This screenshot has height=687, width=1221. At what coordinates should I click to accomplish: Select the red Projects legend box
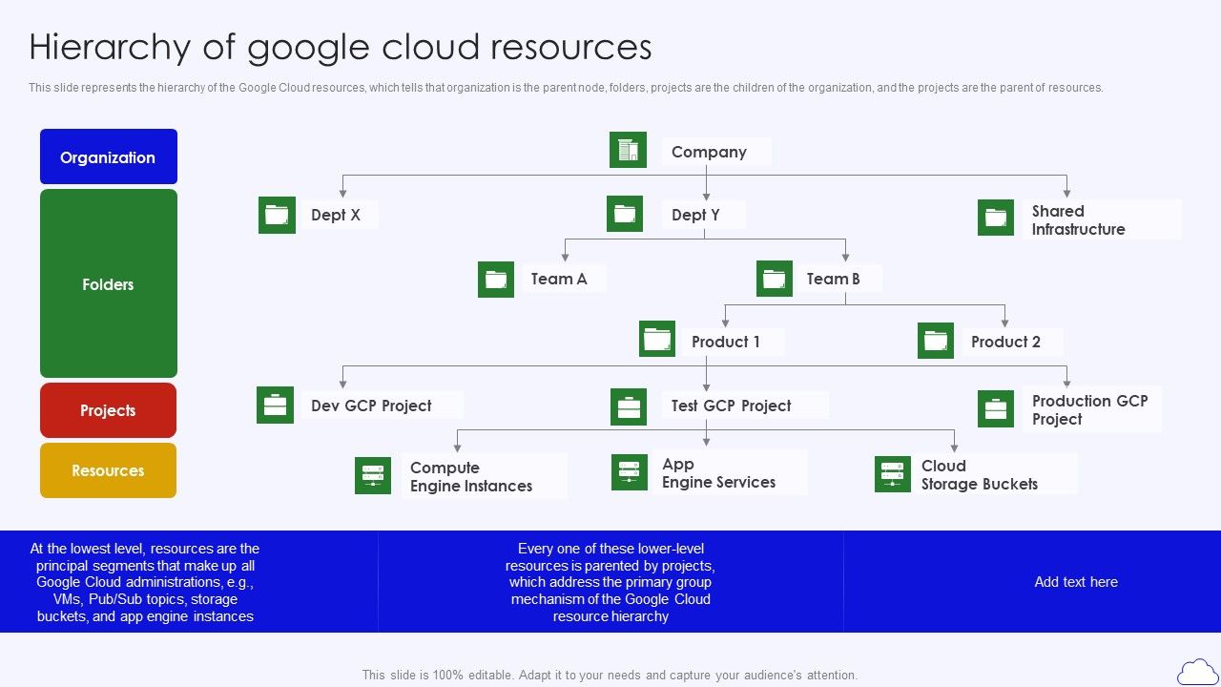tap(108, 409)
